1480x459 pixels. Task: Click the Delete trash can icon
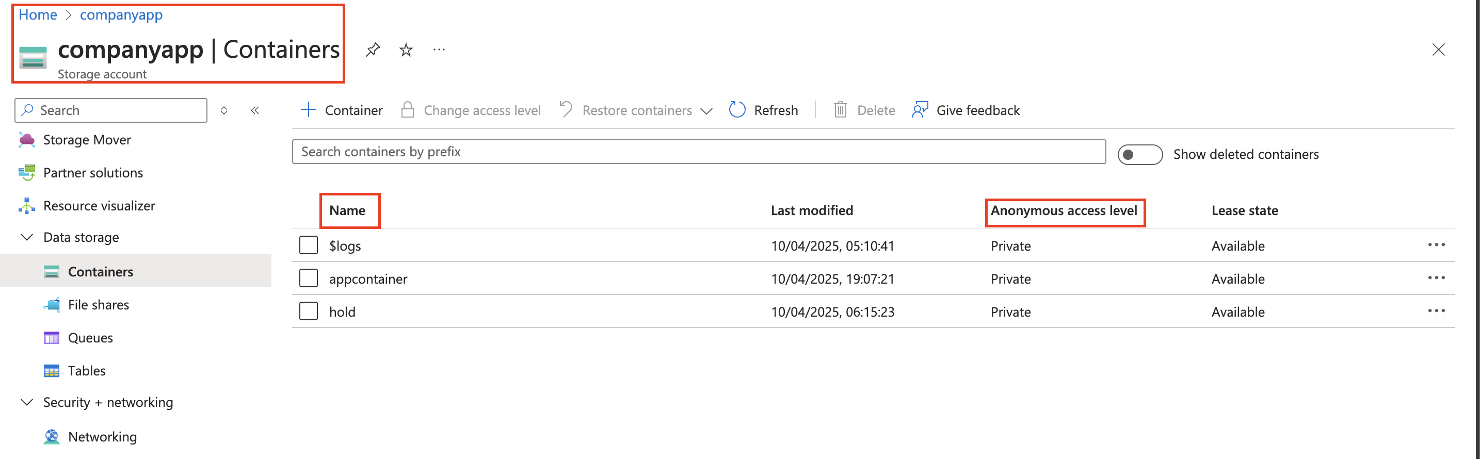tap(841, 110)
